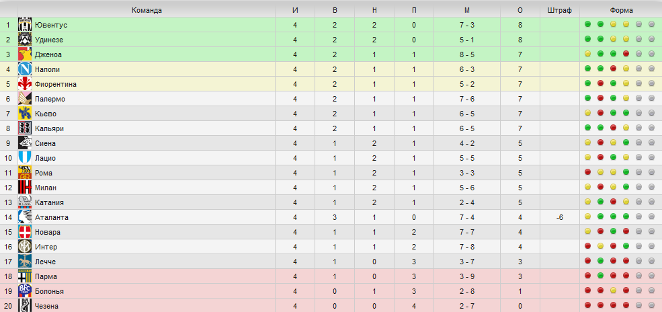Click Чезена's first red form dot
662x312 pixels.
(588, 306)
